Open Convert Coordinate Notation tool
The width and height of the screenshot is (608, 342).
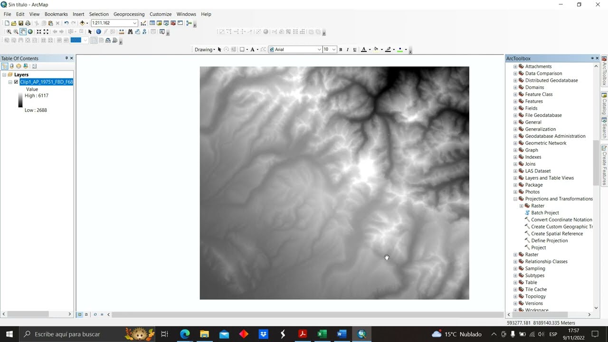[561, 220]
